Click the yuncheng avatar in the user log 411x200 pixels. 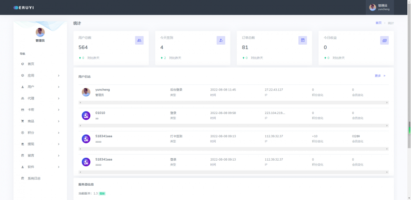pyautogui.click(x=86, y=92)
